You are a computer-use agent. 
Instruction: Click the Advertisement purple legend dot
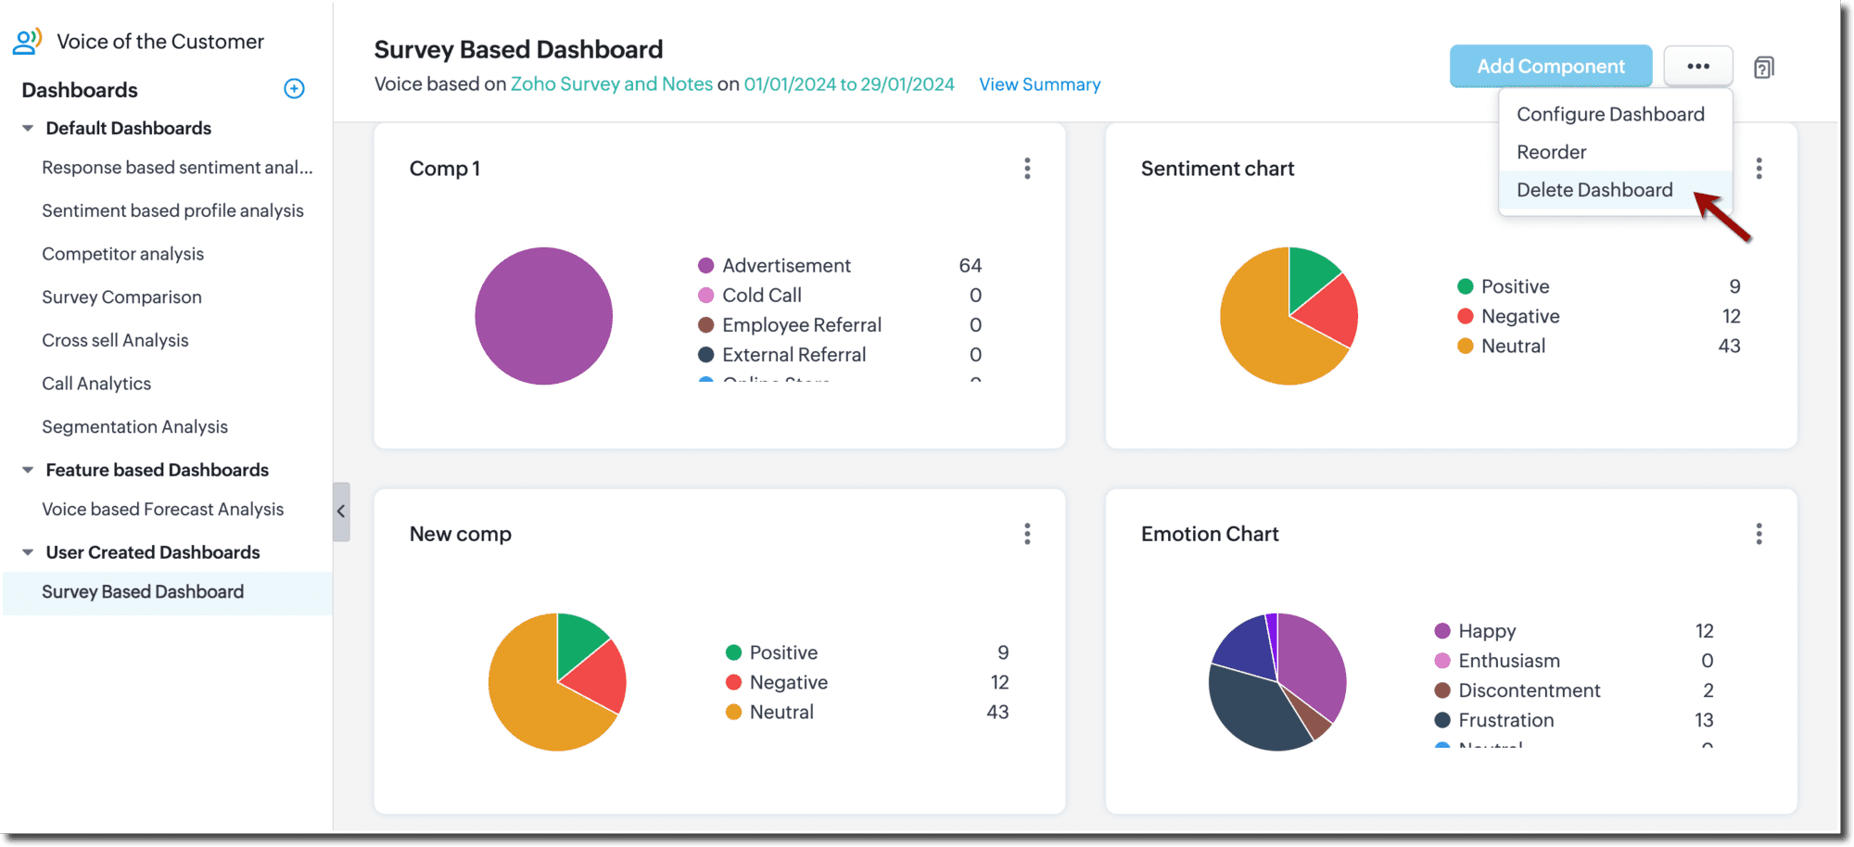click(705, 266)
